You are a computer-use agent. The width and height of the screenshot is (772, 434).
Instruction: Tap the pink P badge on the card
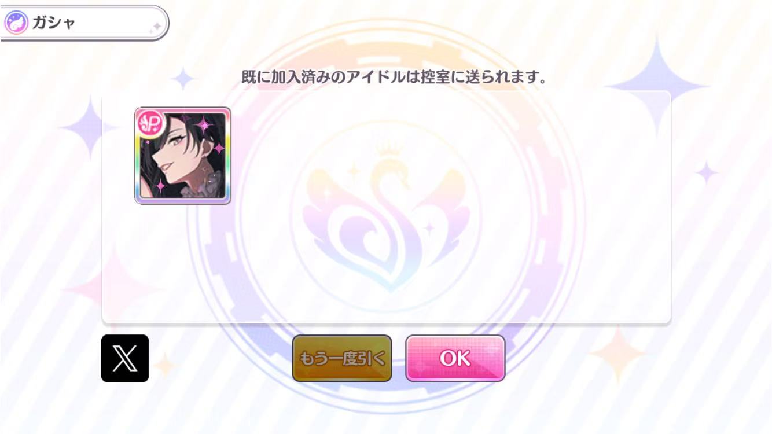pyautogui.click(x=150, y=123)
